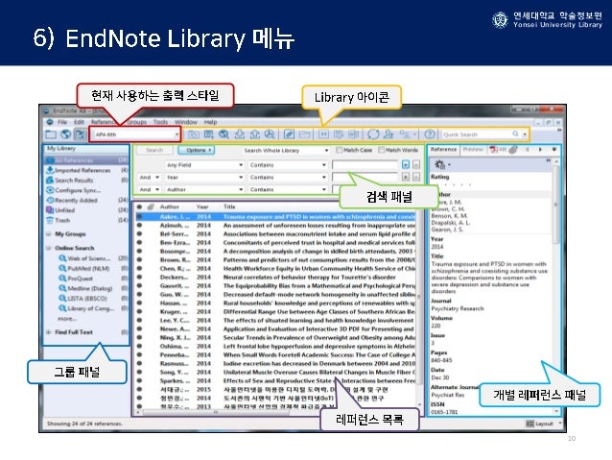
Task: Switch to Online Search Mode globe icon
Action: pyautogui.click(x=65, y=134)
